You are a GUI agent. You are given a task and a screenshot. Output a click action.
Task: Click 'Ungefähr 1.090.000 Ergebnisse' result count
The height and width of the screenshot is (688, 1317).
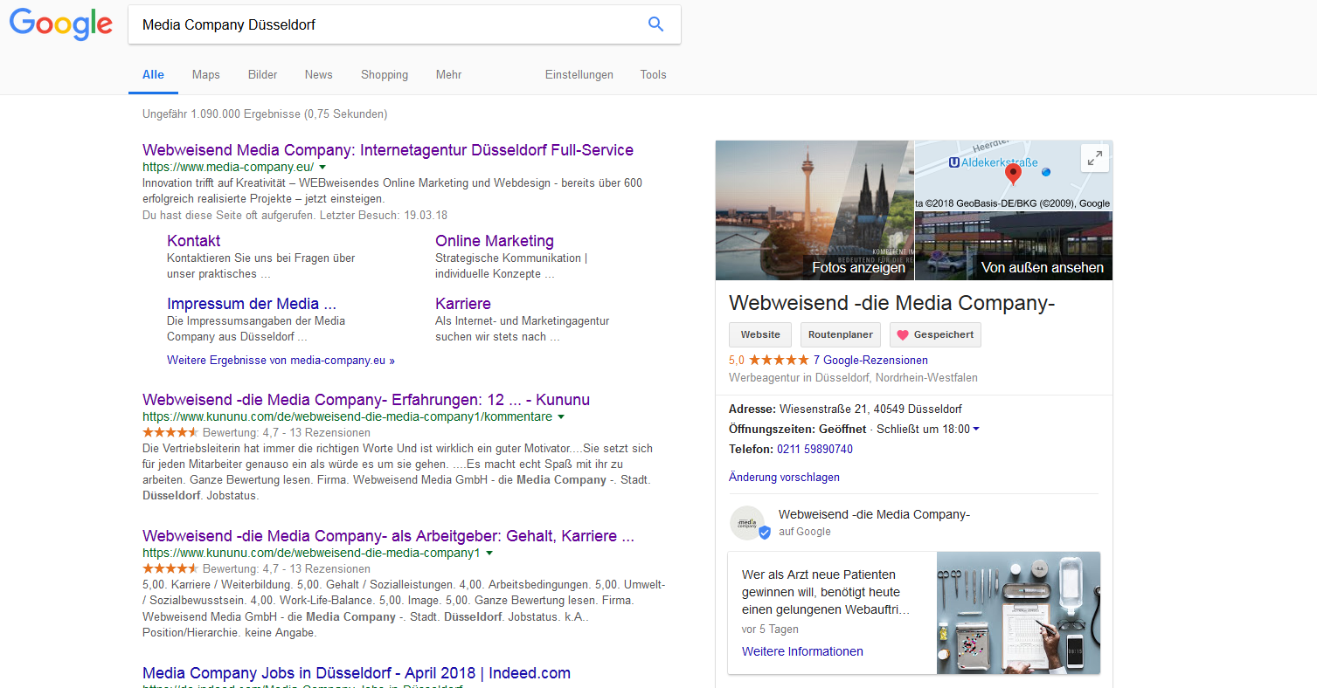tap(265, 114)
